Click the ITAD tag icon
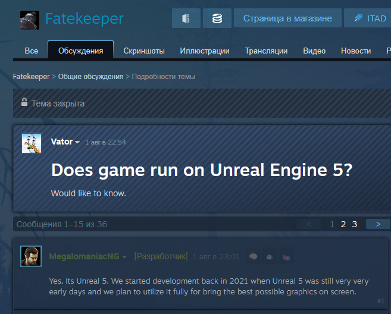The height and width of the screenshot is (314, 391). point(358,18)
